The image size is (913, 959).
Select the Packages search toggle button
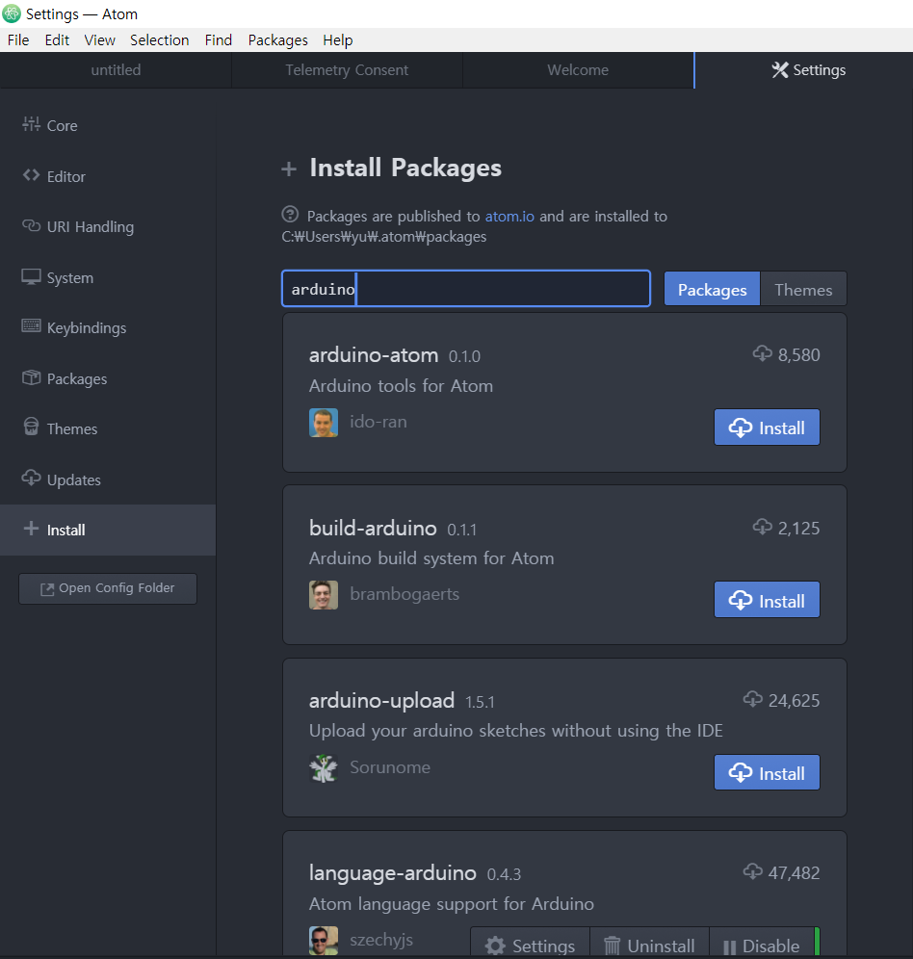coord(713,289)
